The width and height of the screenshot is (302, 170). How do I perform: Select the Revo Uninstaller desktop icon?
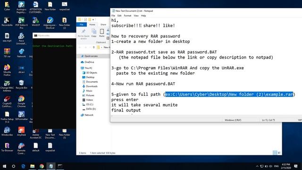[x=21, y=39]
